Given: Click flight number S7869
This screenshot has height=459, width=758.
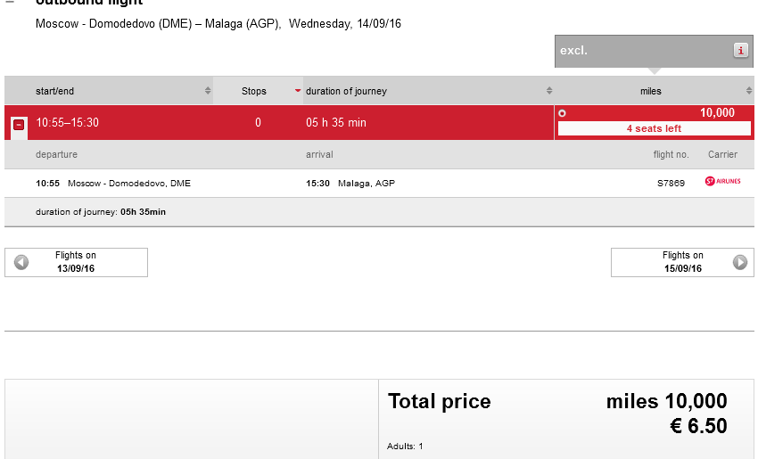Looking at the screenshot, I should tap(671, 183).
